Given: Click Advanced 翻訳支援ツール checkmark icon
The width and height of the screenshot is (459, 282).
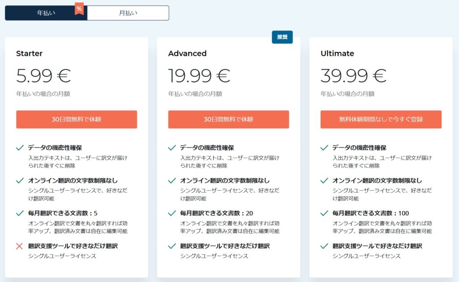Looking at the screenshot, I should pyautogui.click(x=172, y=246).
